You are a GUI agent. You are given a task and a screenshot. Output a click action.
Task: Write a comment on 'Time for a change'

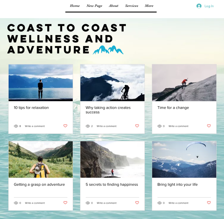pyautogui.click(x=179, y=126)
